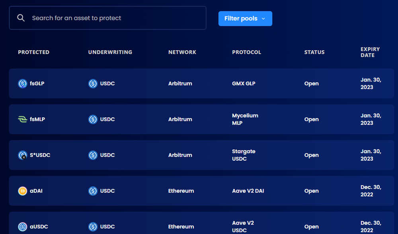398x234 pixels.
Task: Click USDC icon in aUSDC row
Action: 93,227
